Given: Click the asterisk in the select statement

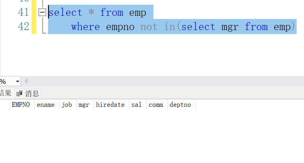Looking at the screenshot, I should click(x=91, y=12).
